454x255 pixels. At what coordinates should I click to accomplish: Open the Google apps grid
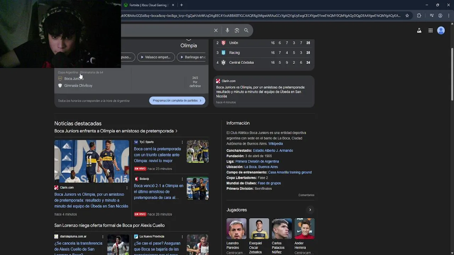pyautogui.click(x=430, y=30)
